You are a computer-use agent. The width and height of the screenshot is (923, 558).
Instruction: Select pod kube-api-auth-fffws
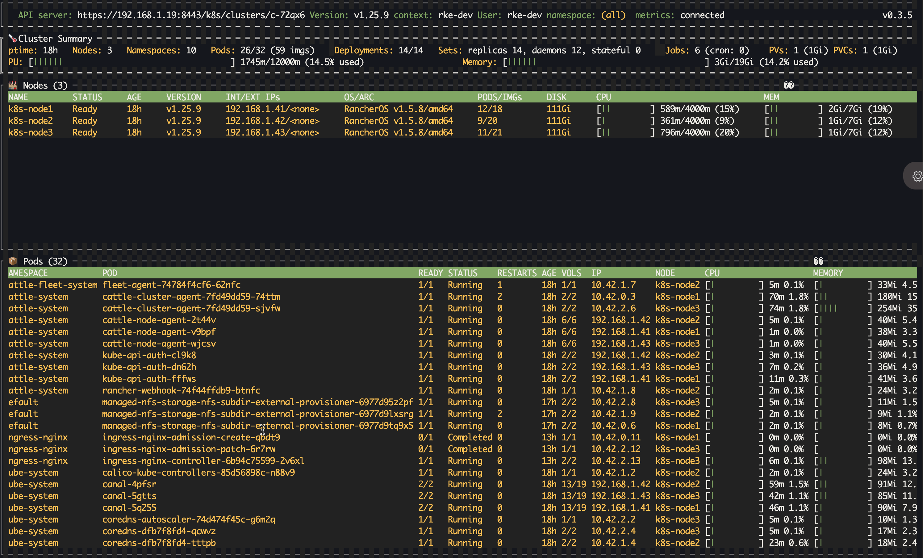(x=149, y=379)
